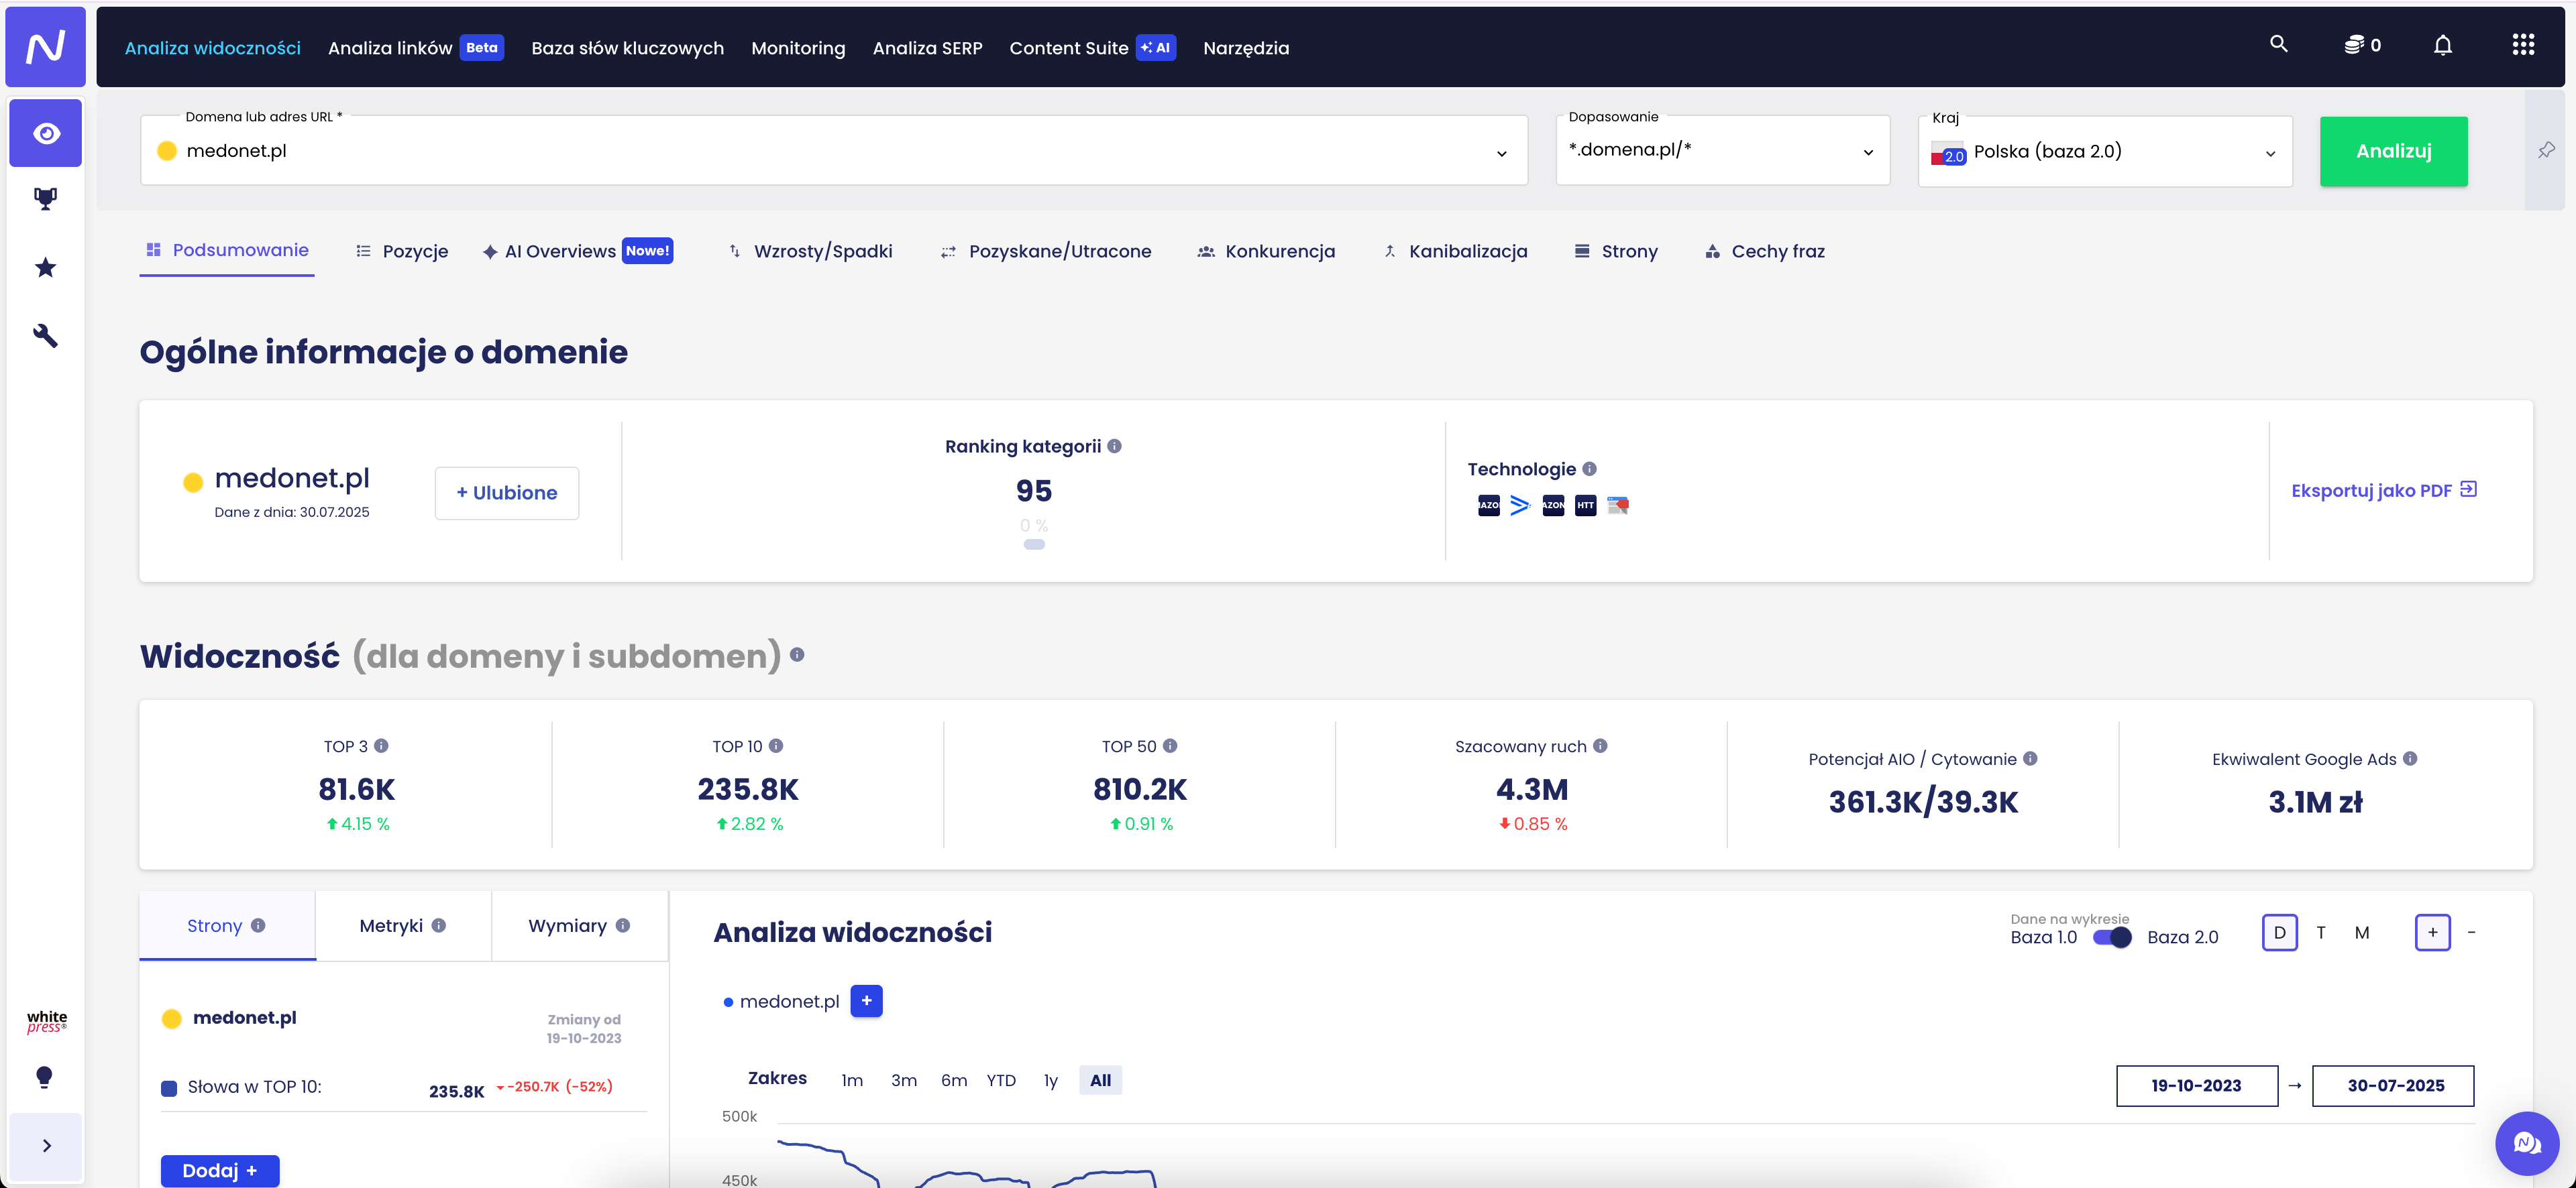Open Monitoring menu

click(798, 48)
